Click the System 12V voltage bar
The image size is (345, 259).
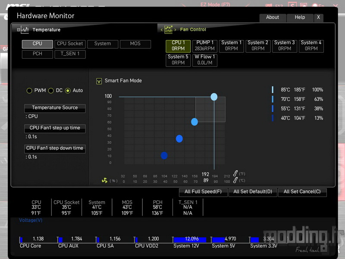pos(190,240)
